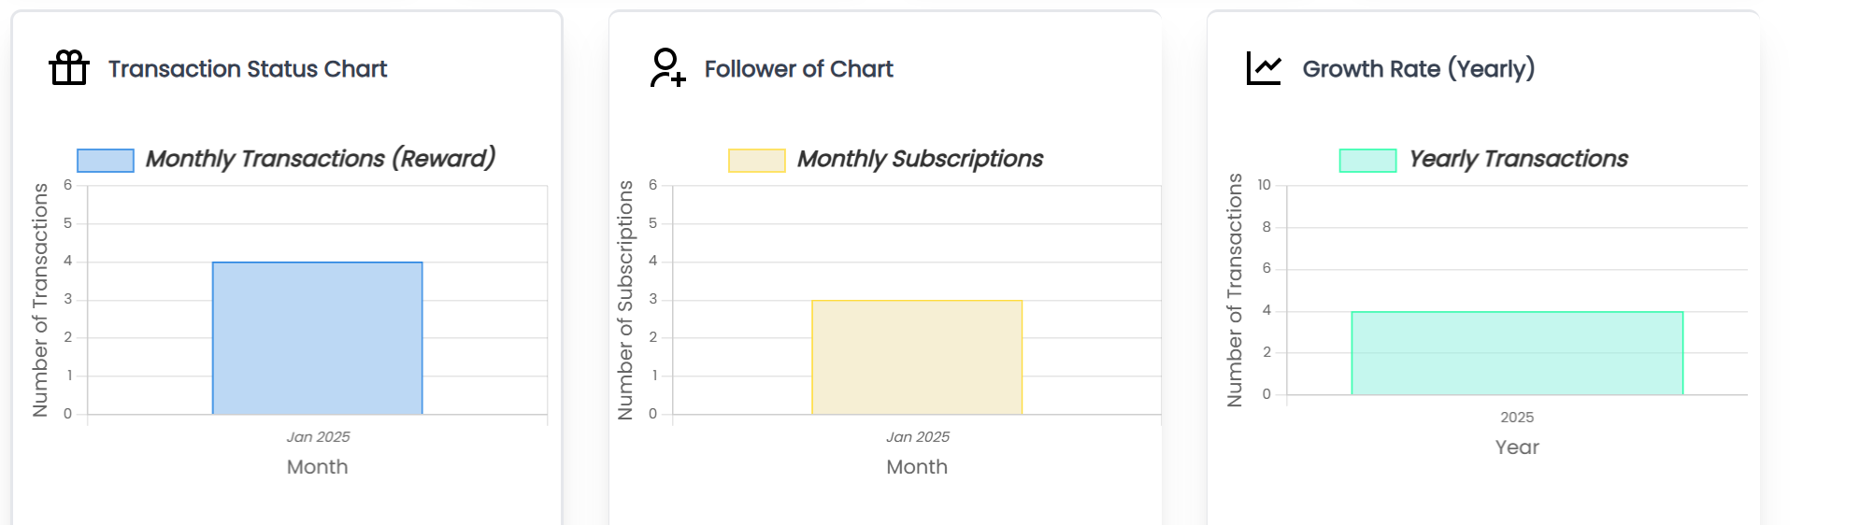Select the Growth Rate (Yearly) title
The image size is (1874, 525).
click(x=1419, y=69)
